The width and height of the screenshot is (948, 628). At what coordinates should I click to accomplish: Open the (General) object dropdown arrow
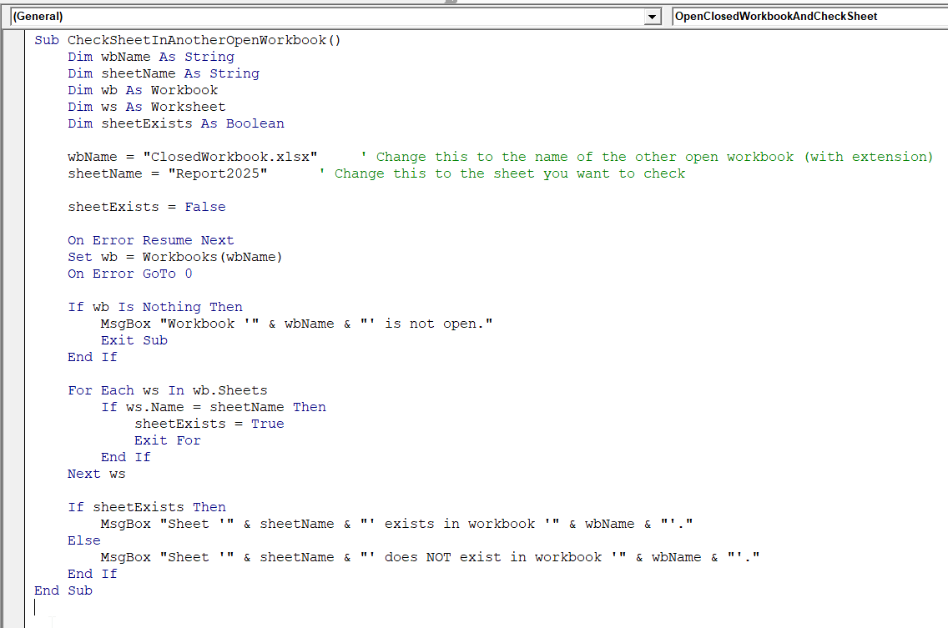tap(653, 17)
